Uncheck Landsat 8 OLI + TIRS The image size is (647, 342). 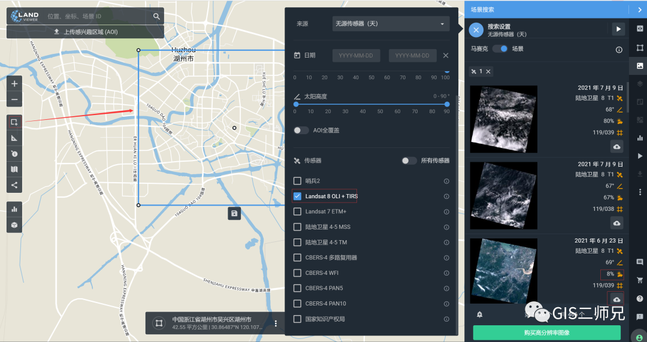[297, 196]
